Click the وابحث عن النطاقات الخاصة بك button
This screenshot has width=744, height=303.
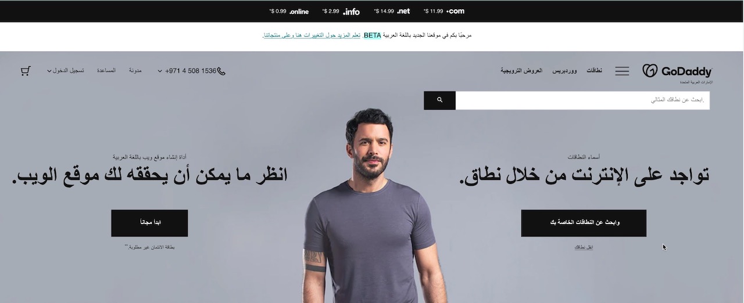coord(584,223)
